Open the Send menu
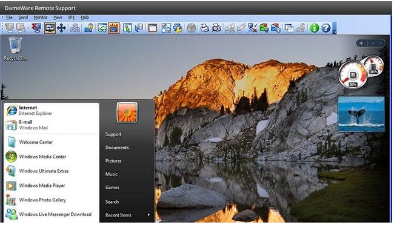 pyautogui.click(x=23, y=18)
